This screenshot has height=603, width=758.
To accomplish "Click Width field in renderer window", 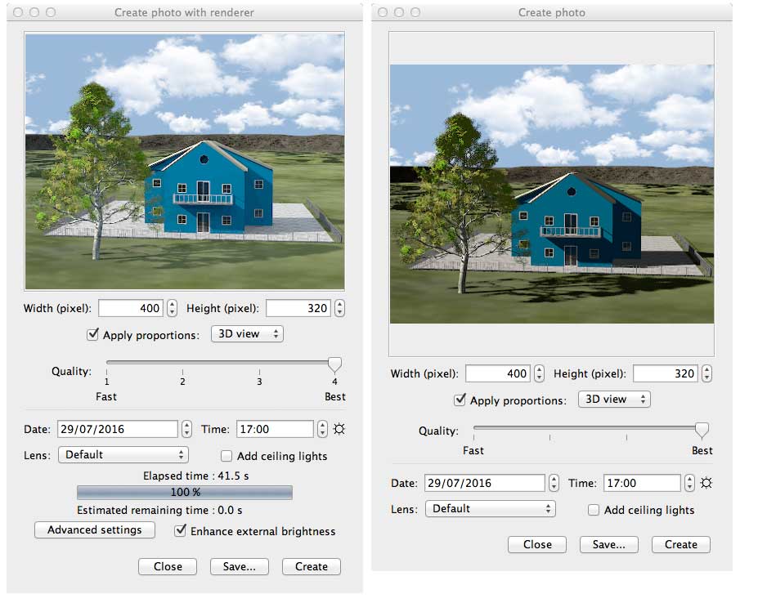I will (x=131, y=308).
